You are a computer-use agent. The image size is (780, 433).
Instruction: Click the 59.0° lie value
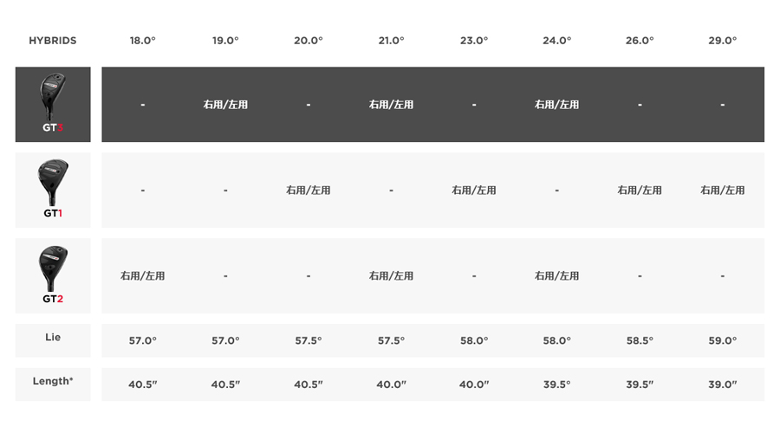723,340
